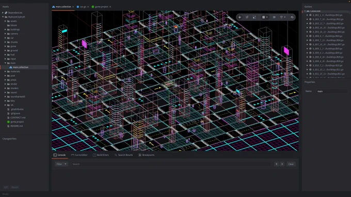Toggle 2D mode in the viewport toolbar
This screenshot has height=197, width=351.
[x=274, y=17]
